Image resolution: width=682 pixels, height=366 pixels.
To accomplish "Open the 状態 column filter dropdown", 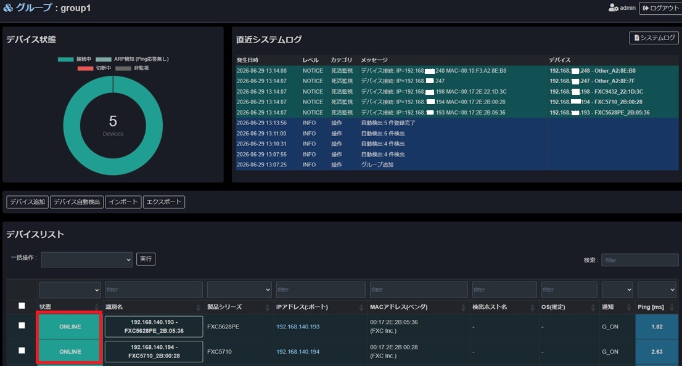I will [x=70, y=290].
